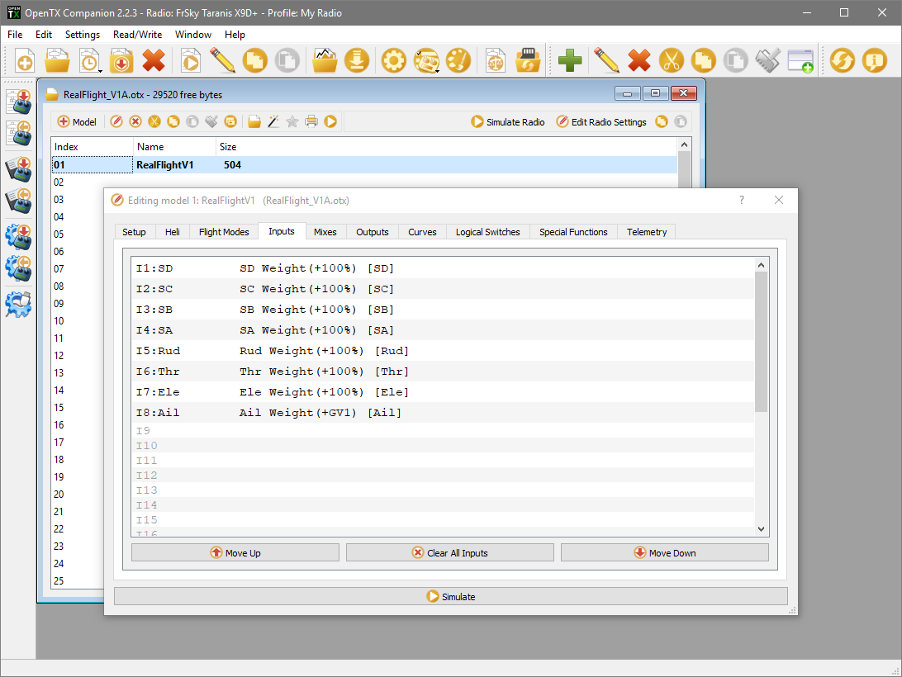Click the Move Down button
The height and width of the screenshot is (677, 902).
tap(664, 553)
